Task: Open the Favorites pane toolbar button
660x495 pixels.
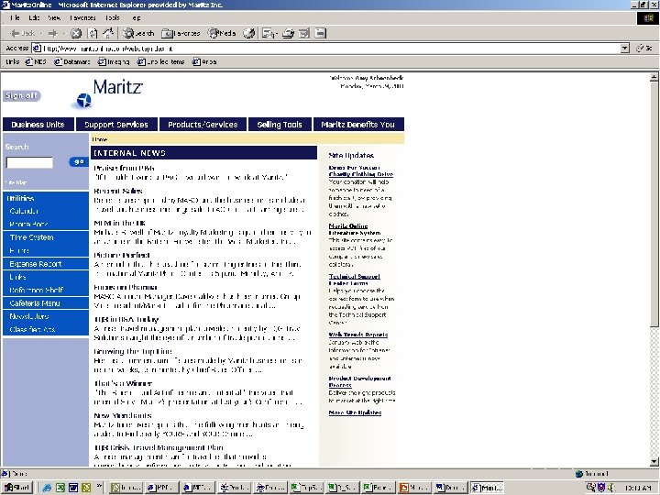Action: pos(181,33)
